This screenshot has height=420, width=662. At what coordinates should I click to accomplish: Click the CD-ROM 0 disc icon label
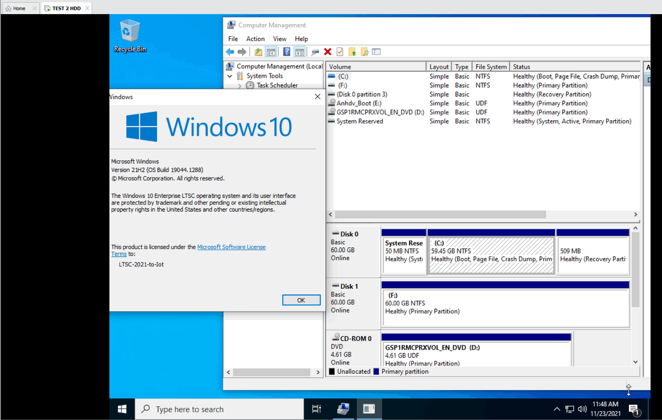click(x=352, y=338)
